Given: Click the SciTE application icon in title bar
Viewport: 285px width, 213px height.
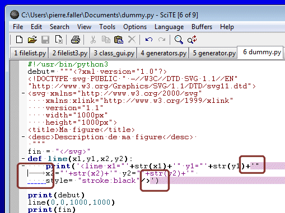Looking at the screenshot, I should (15, 15).
